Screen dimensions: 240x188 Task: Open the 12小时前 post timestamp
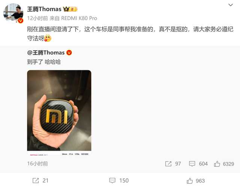pyautogui.click(x=37, y=18)
